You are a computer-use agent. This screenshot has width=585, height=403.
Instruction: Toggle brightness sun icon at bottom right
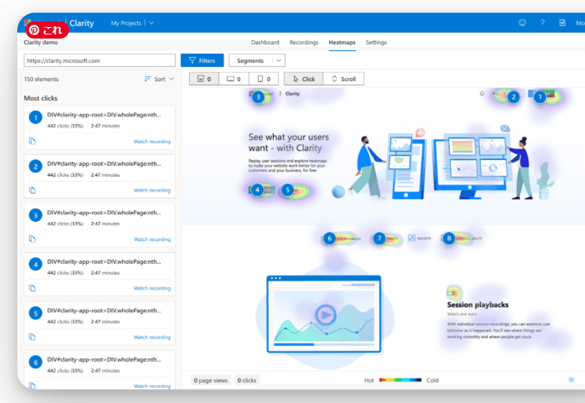tap(571, 380)
